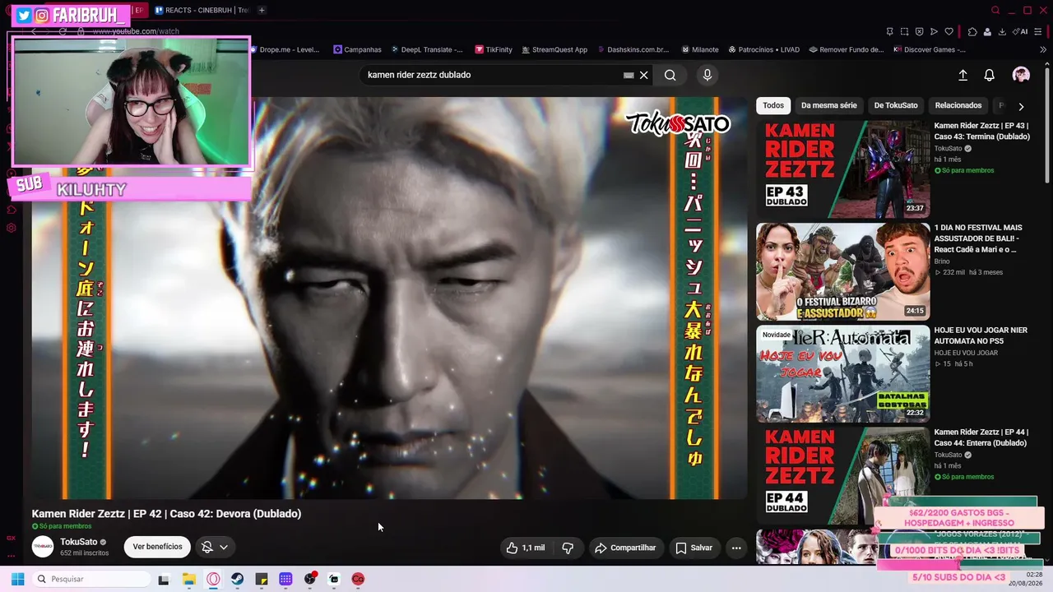
Task: Click the Windows taskbar Pesquisar search box
Action: click(x=90, y=579)
